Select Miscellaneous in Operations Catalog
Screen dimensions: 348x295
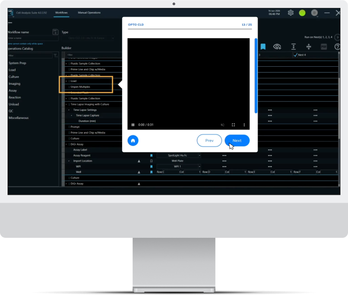pyautogui.click(x=19, y=118)
